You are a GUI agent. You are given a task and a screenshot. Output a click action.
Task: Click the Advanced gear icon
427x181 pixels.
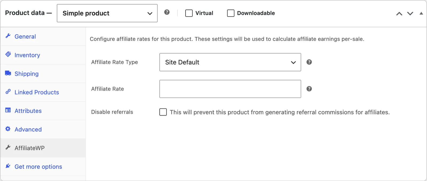[8, 129]
